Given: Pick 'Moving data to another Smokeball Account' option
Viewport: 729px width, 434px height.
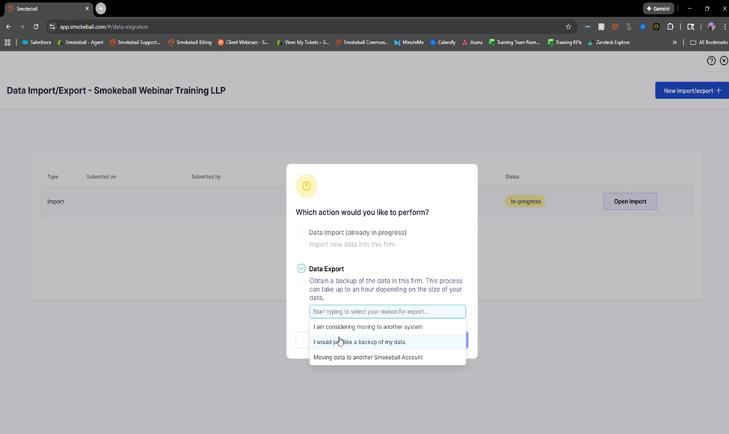Looking at the screenshot, I should [x=368, y=358].
